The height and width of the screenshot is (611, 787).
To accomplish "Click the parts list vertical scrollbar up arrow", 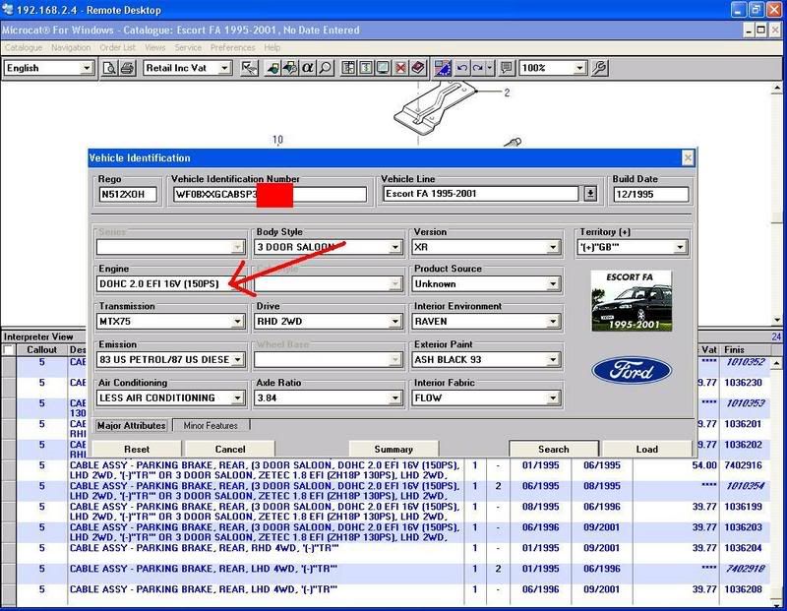I will [x=776, y=362].
